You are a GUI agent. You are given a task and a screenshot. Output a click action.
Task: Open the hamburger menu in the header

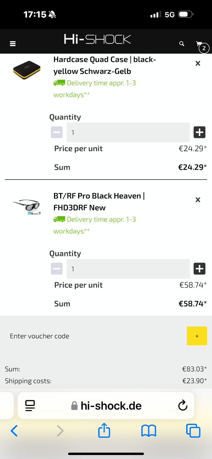pos(13,44)
